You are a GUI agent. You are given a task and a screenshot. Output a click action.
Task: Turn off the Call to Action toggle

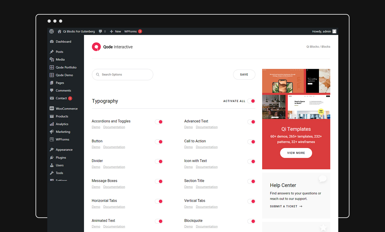tap(251, 142)
